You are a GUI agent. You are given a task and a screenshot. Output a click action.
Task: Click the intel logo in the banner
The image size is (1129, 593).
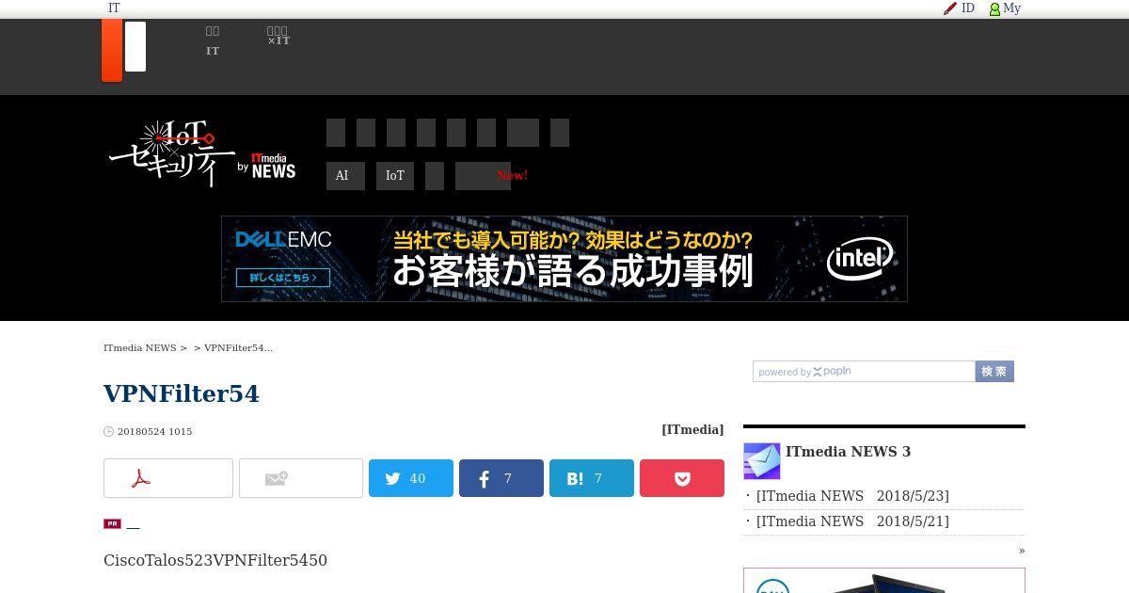pyautogui.click(x=860, y=259)
